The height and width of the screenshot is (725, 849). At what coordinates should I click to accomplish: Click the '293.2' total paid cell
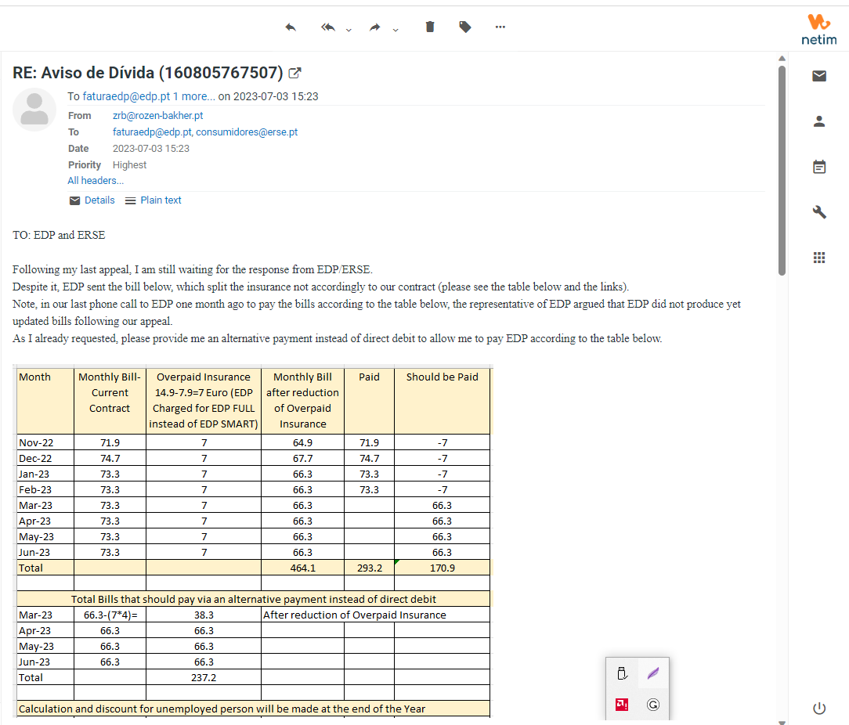click(x=369, y=568)
